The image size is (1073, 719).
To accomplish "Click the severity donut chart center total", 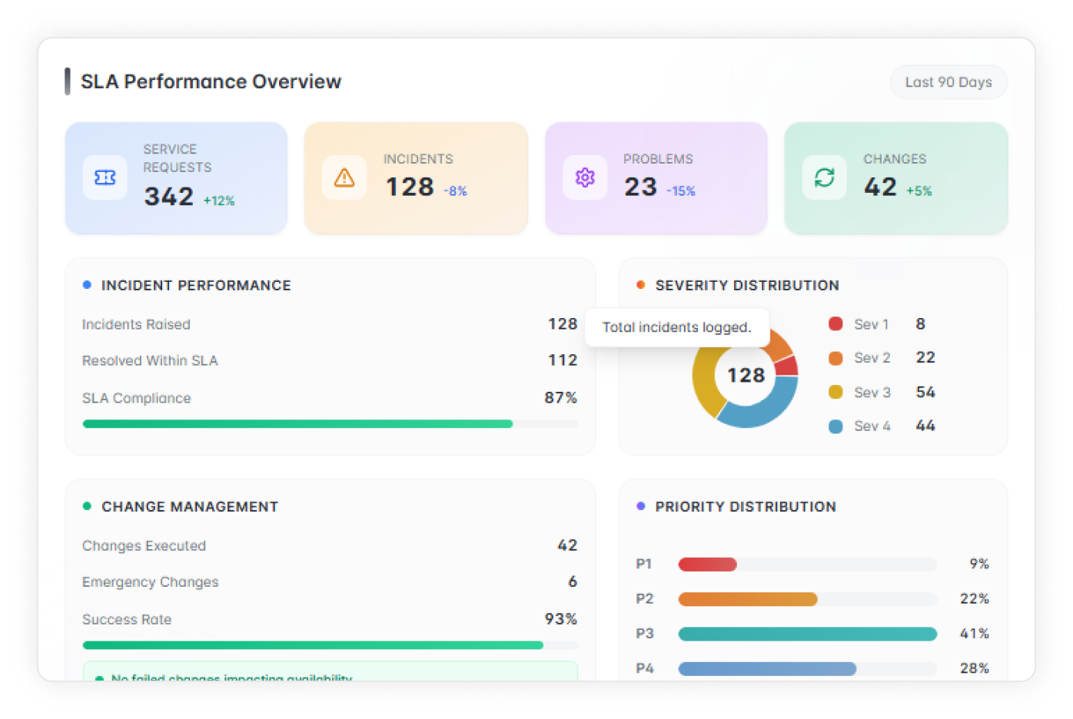I will [x=746, y=376].
